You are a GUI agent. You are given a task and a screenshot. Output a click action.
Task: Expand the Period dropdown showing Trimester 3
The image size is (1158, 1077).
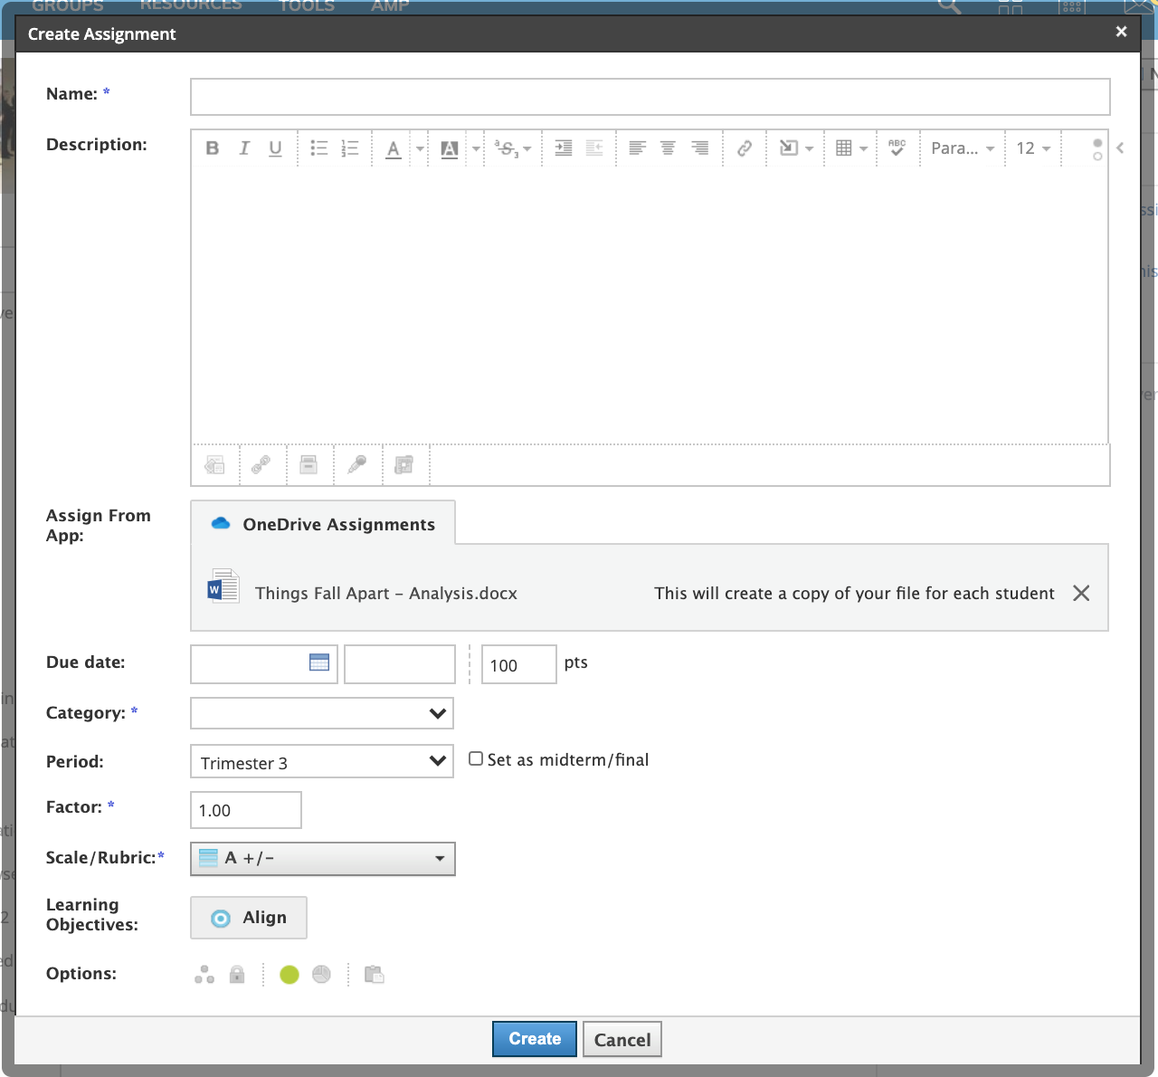point(322,762)
